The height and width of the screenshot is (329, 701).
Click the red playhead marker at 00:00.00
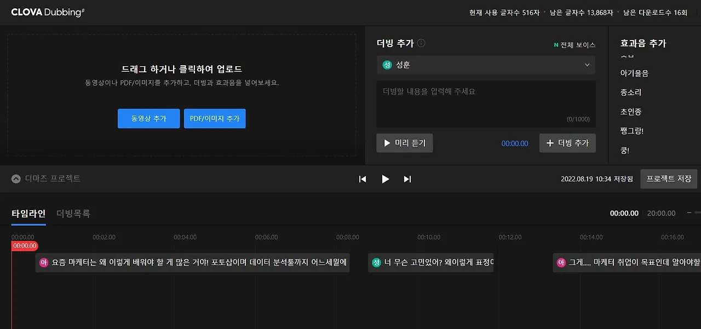coord(25,246)
